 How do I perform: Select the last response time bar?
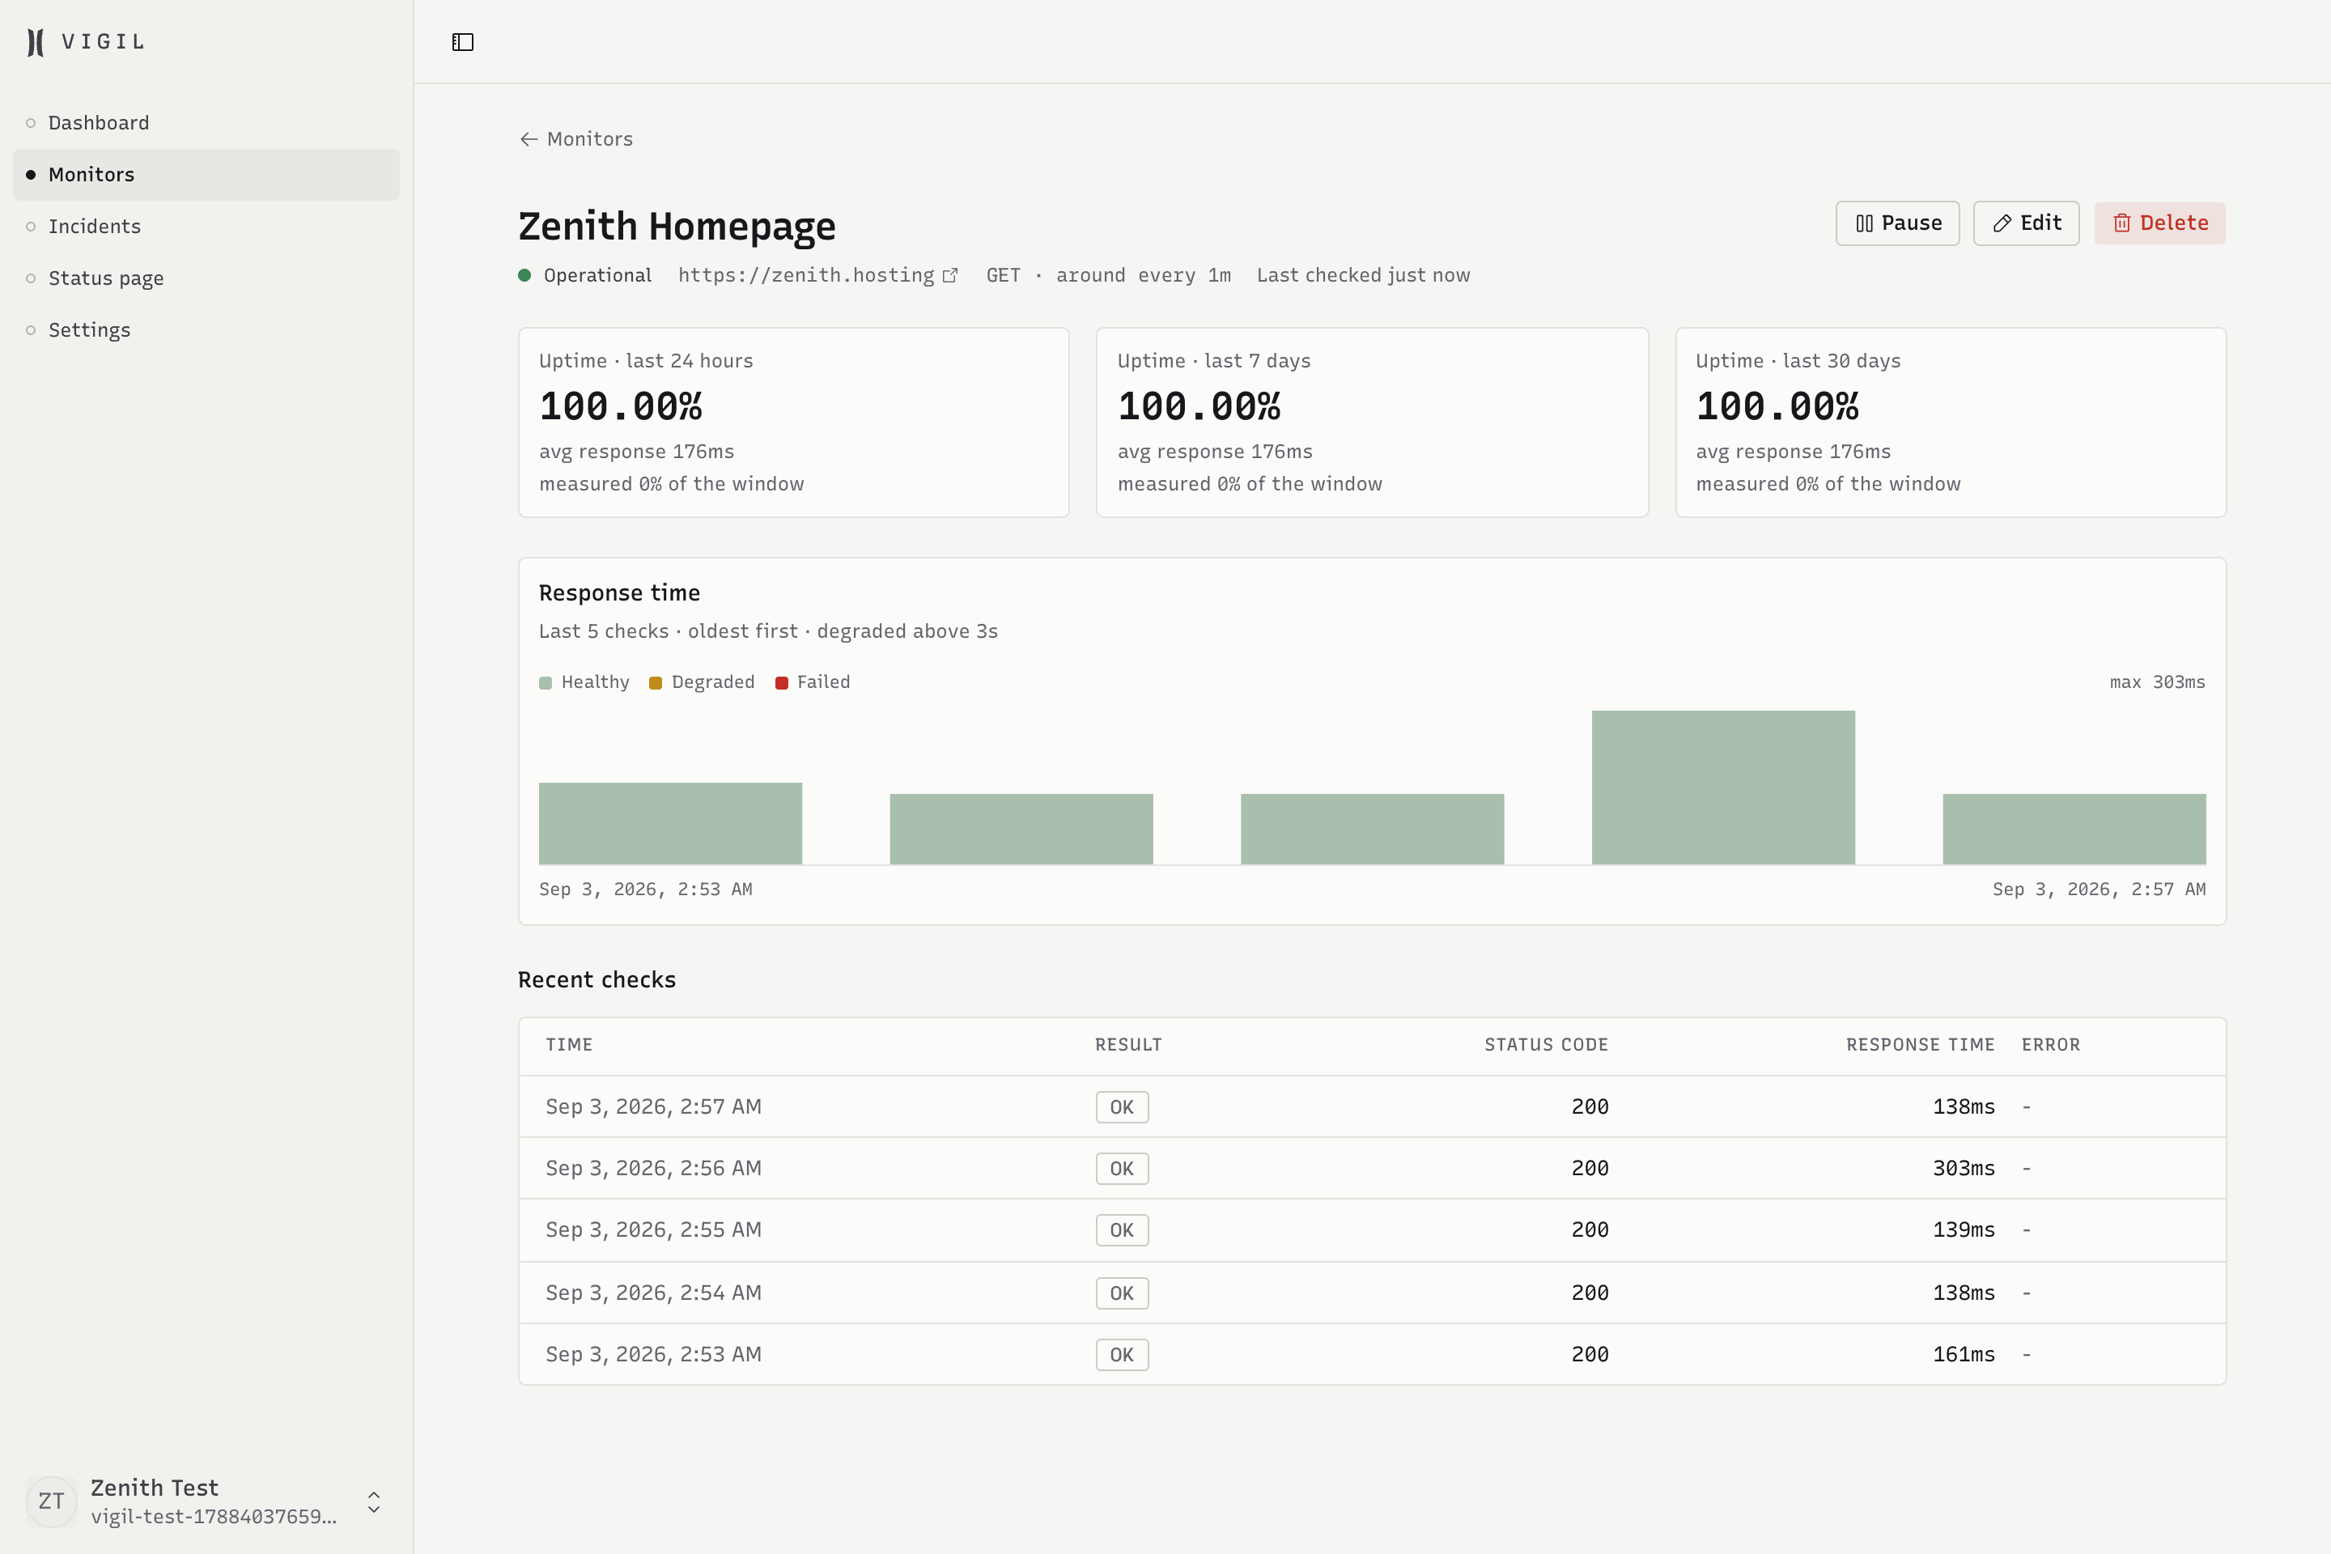(x=2074, y=830)
